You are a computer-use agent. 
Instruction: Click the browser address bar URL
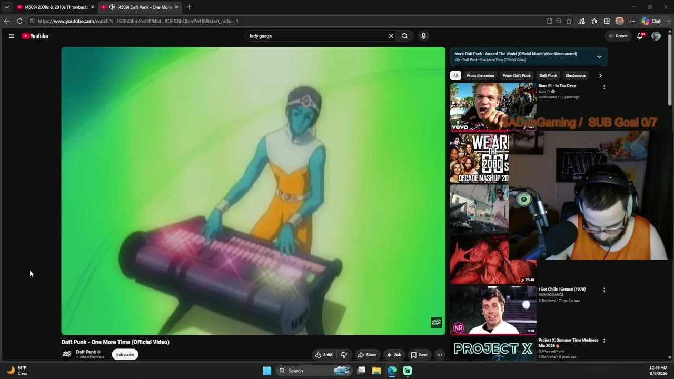pyautogui.click(x=138, y=21)
